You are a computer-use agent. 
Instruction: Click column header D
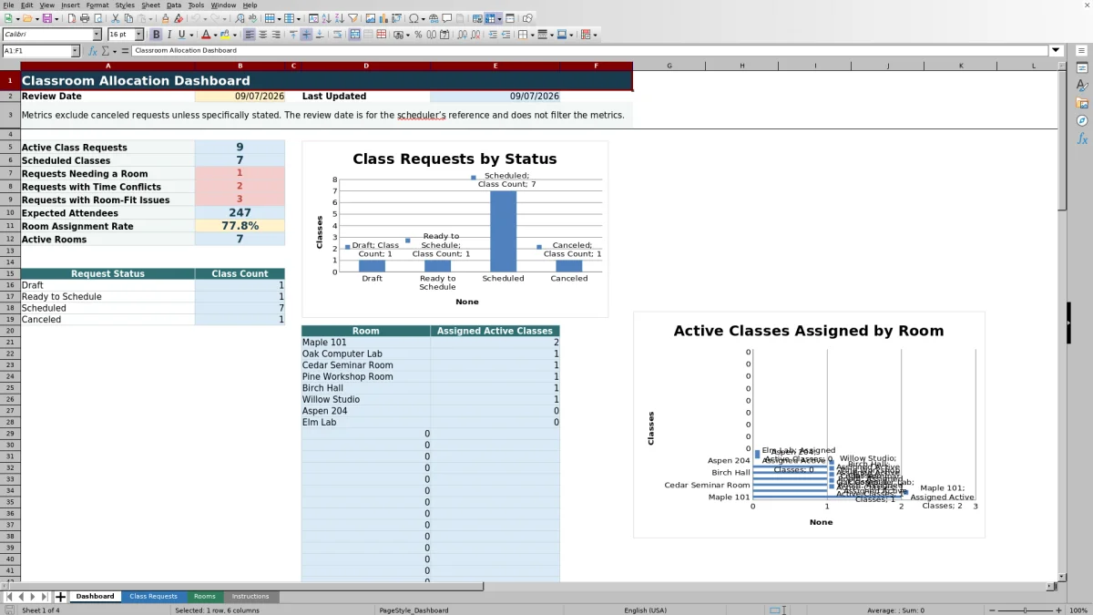tap(366, 66)
